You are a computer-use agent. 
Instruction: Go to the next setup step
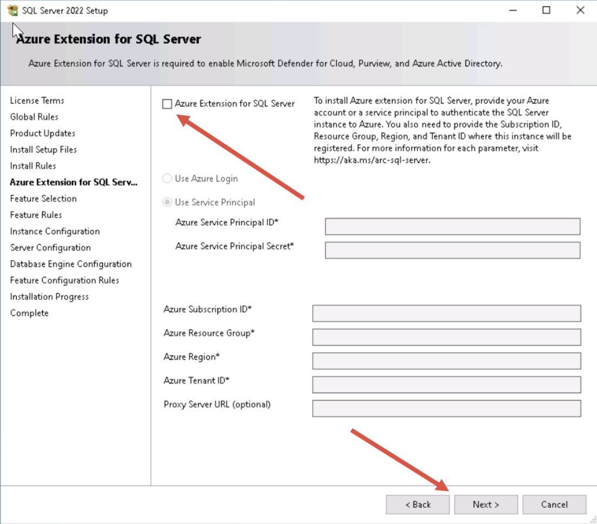tap(486, 505)
